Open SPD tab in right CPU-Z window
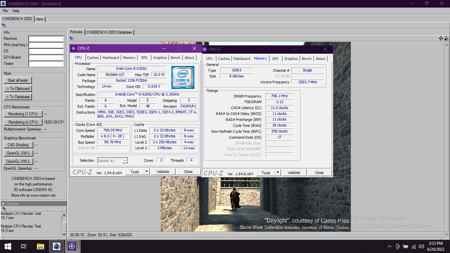Viewport: 450px width, 253px height. click(275, 59)
